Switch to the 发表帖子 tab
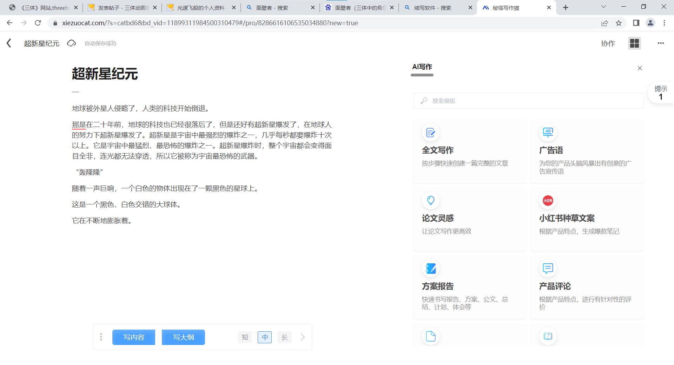This screenshot has width=674, height=365. click(x=122, y=8)
